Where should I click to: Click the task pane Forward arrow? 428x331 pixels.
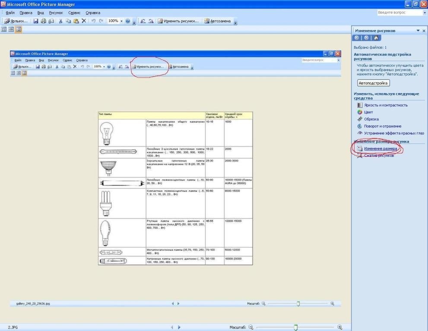pyautogui.click(x=366, y=38)
